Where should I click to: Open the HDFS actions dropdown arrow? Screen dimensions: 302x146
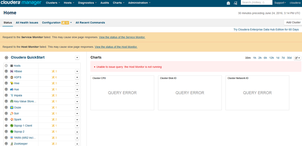[77, 77]
